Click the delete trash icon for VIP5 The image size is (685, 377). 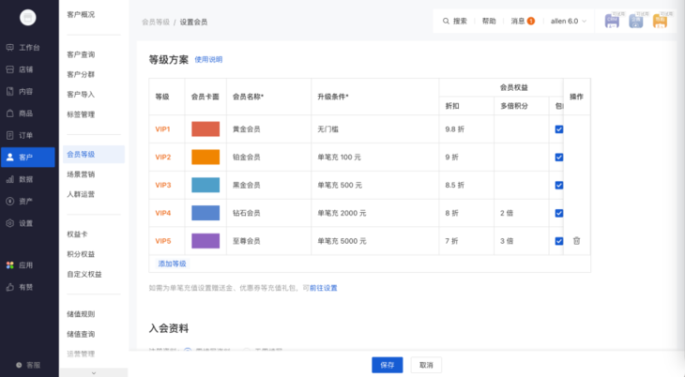tap(576, 241)
